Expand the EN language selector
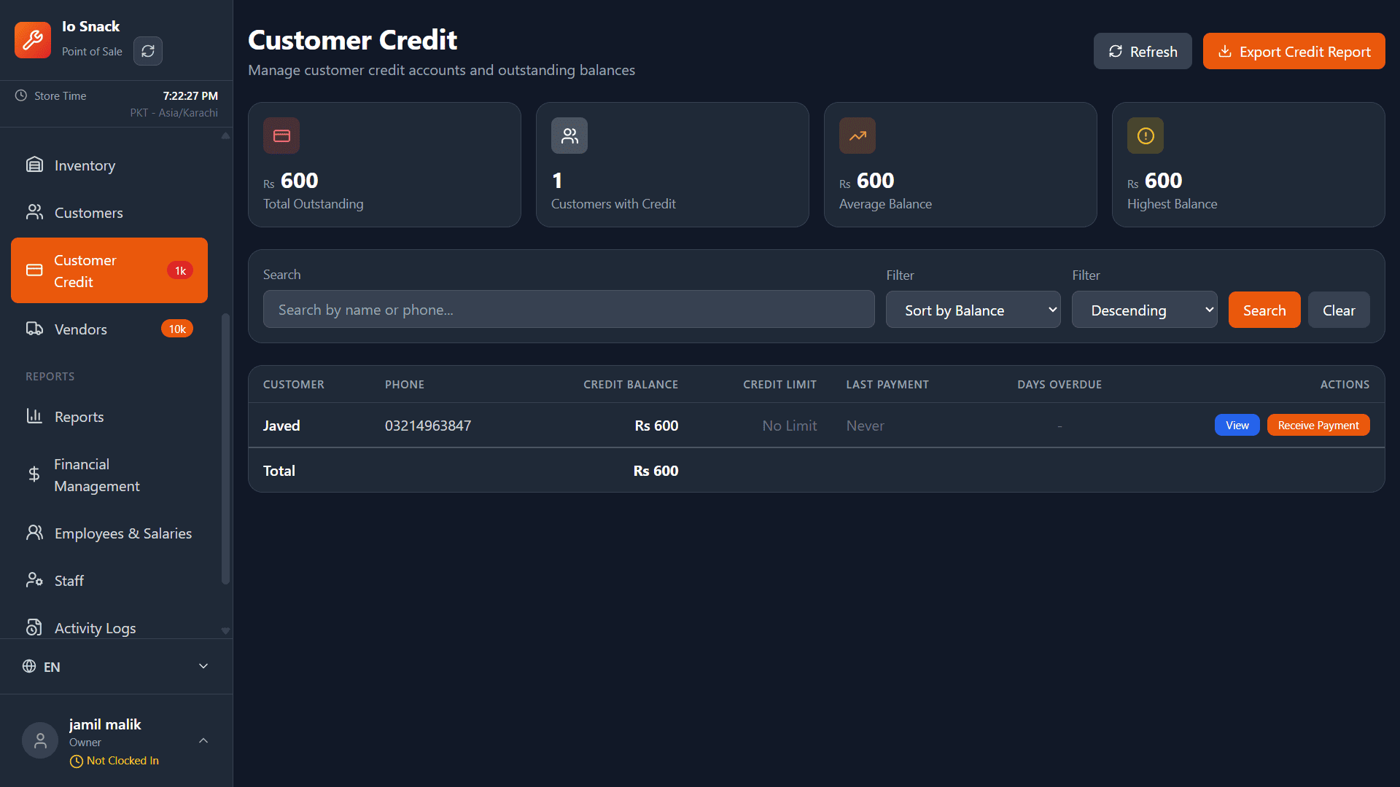 [x=203, y=666]
